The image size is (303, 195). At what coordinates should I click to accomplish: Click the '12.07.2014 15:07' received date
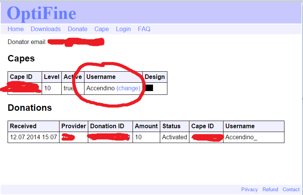(33, 137)
